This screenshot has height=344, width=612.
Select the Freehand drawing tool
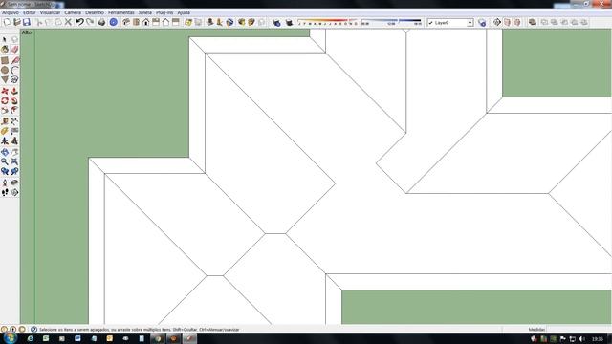pyautogui.click(x=14, y=80)
